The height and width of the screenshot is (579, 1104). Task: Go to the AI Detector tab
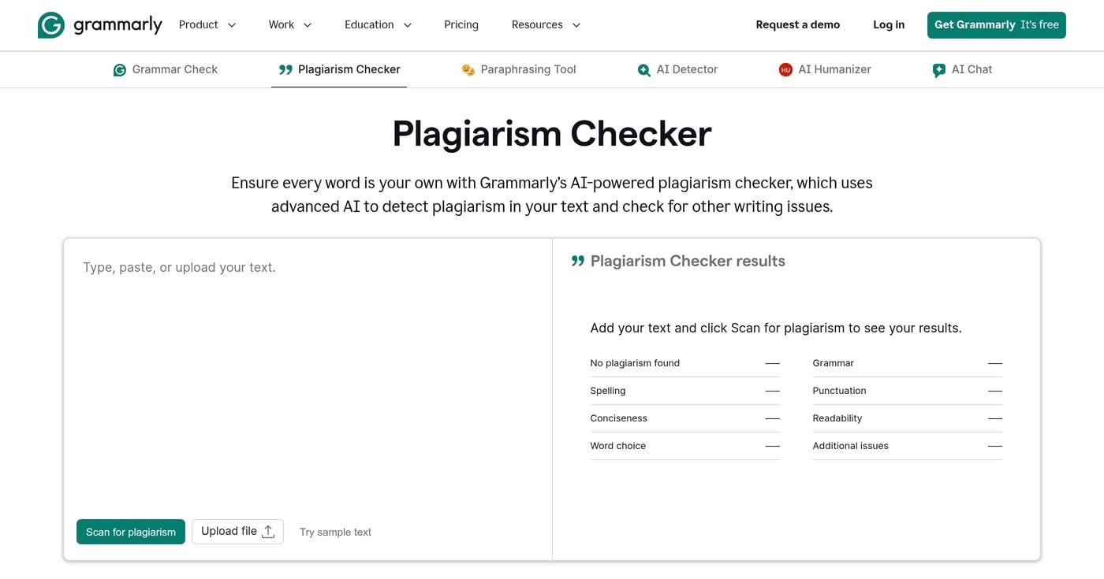[677, 69]
